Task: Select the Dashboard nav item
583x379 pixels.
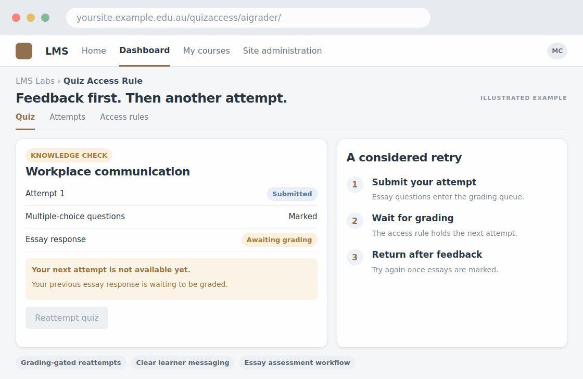Action: (x=145, y=50)
